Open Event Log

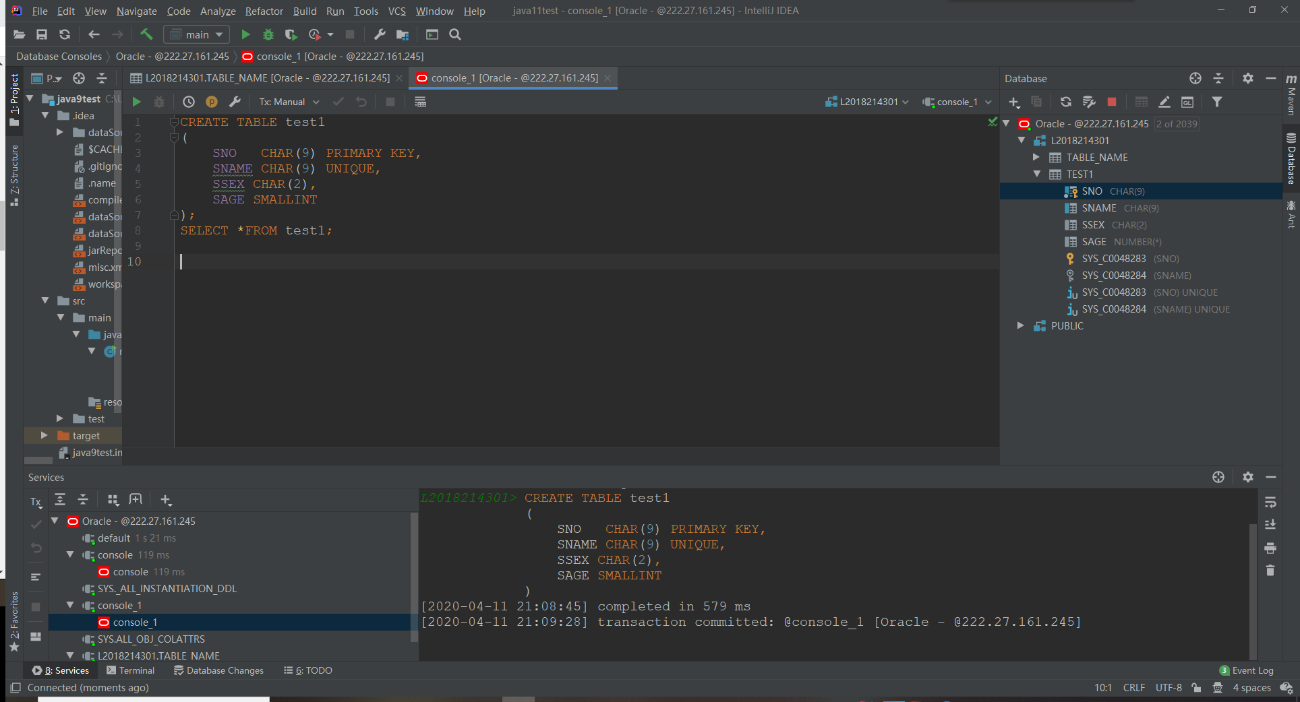tap(1247, 670)
